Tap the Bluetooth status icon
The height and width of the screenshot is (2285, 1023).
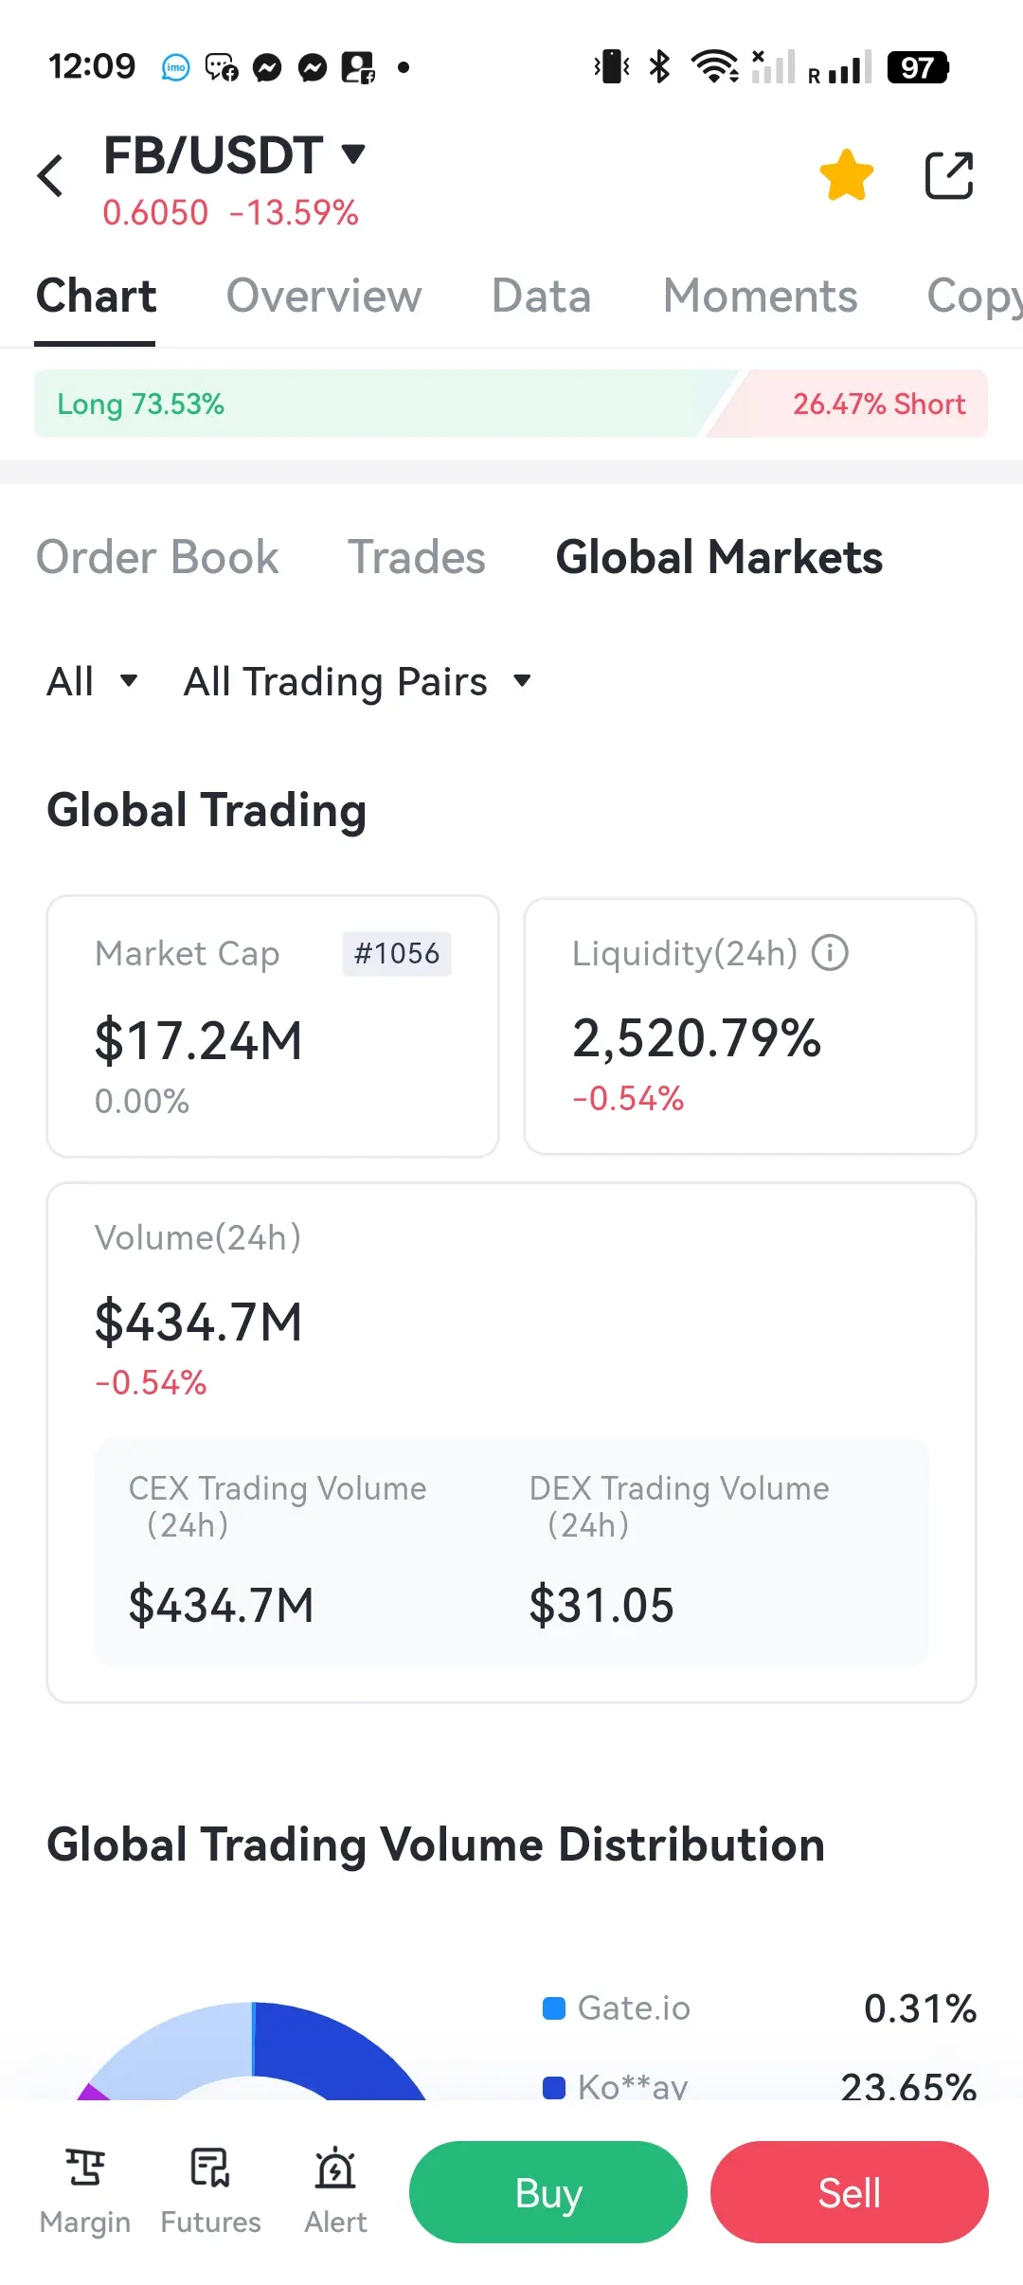659,67
